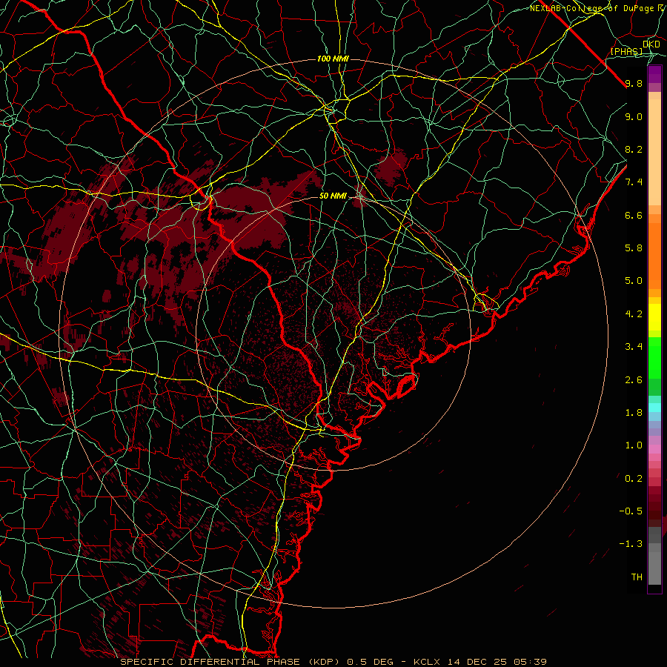Viewport: 667px width, 667px height.
Task: Click the 1.0 scale value
Action: click(x=634, y=445)
